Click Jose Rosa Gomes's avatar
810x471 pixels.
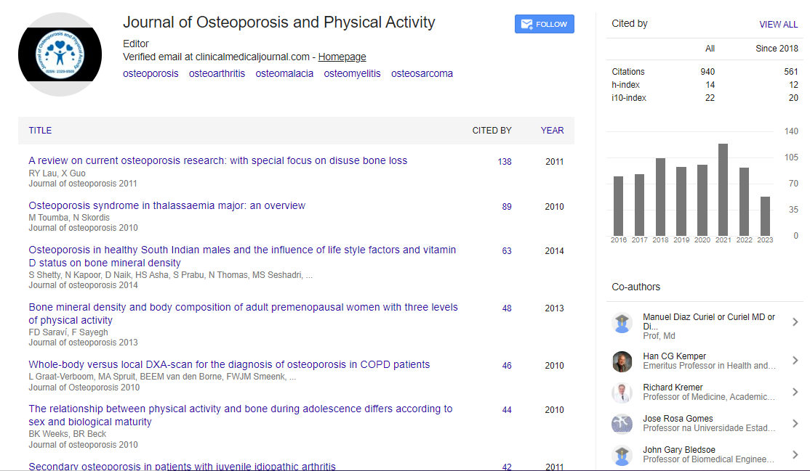click(x=622, y=424)
